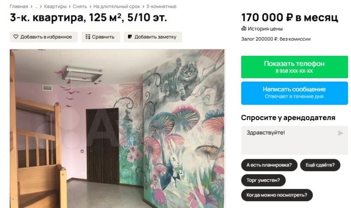The width and height of the screenshot is (351, 208).
Task: Open the 3-комнатные breadcrumb
Action: 162,6
